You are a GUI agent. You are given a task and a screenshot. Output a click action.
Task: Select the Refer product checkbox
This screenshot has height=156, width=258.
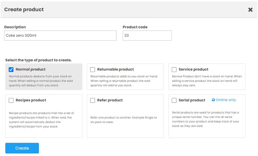point(93,100)
